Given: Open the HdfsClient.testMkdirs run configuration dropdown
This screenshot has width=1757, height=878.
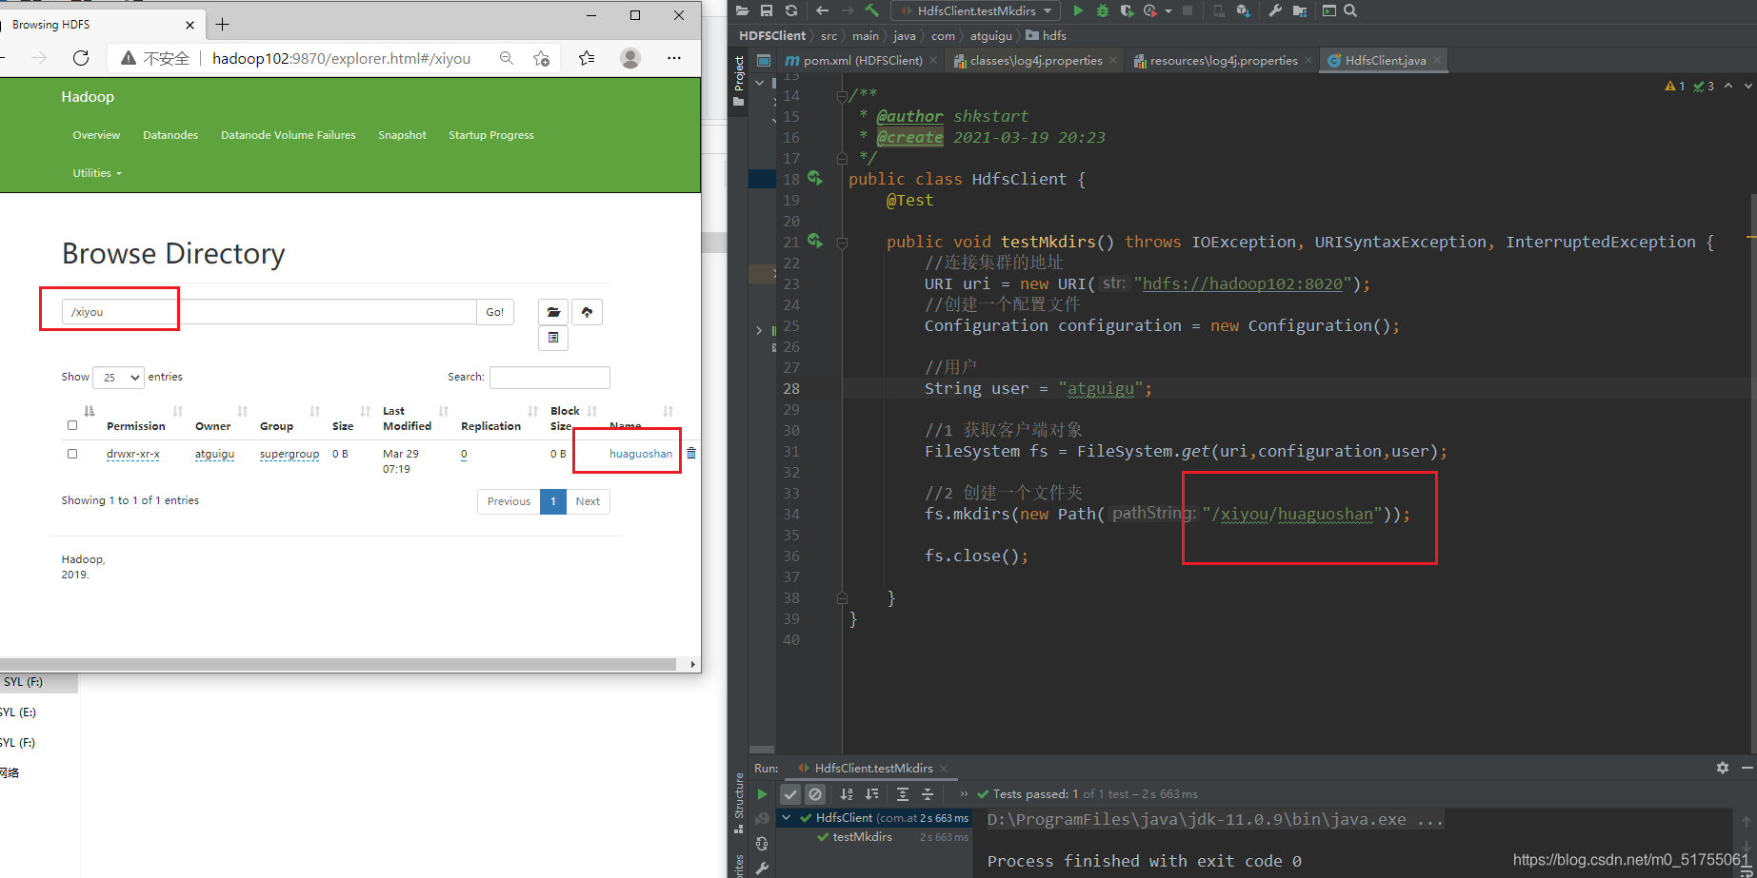Looking at the screenshot, I should pyautogui.click(x=976, y=10).
